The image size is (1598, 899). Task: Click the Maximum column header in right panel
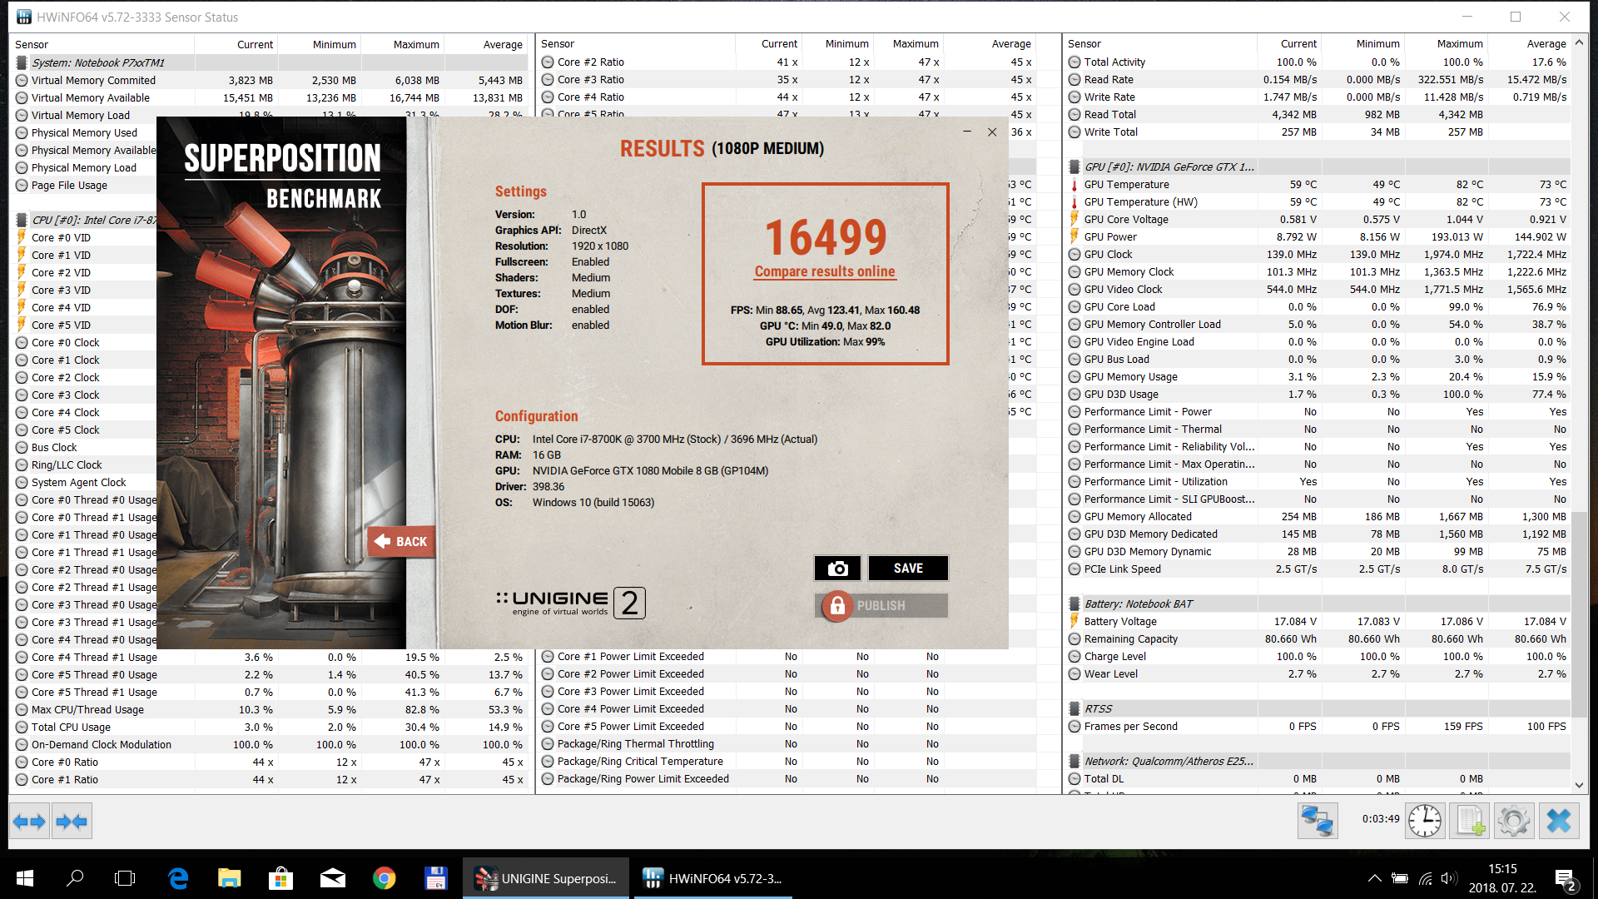click(x=1459, y=44)
